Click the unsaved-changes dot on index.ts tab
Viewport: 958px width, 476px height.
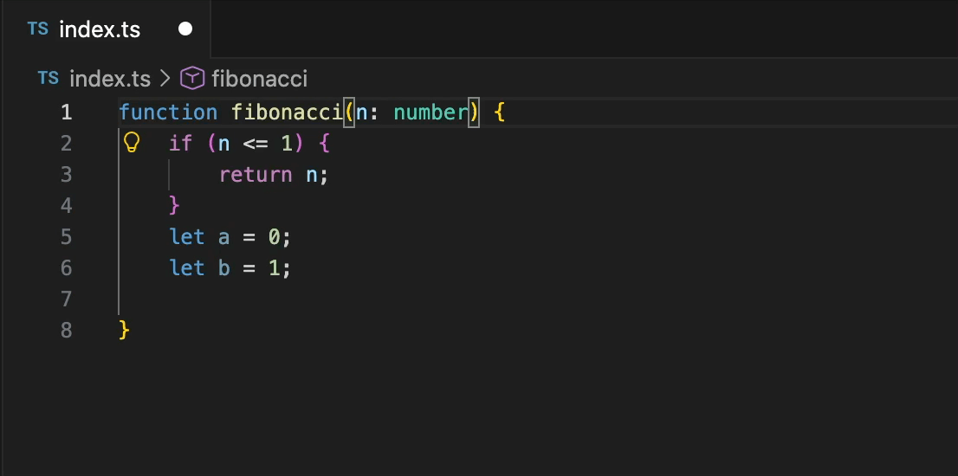pos(185,29)
